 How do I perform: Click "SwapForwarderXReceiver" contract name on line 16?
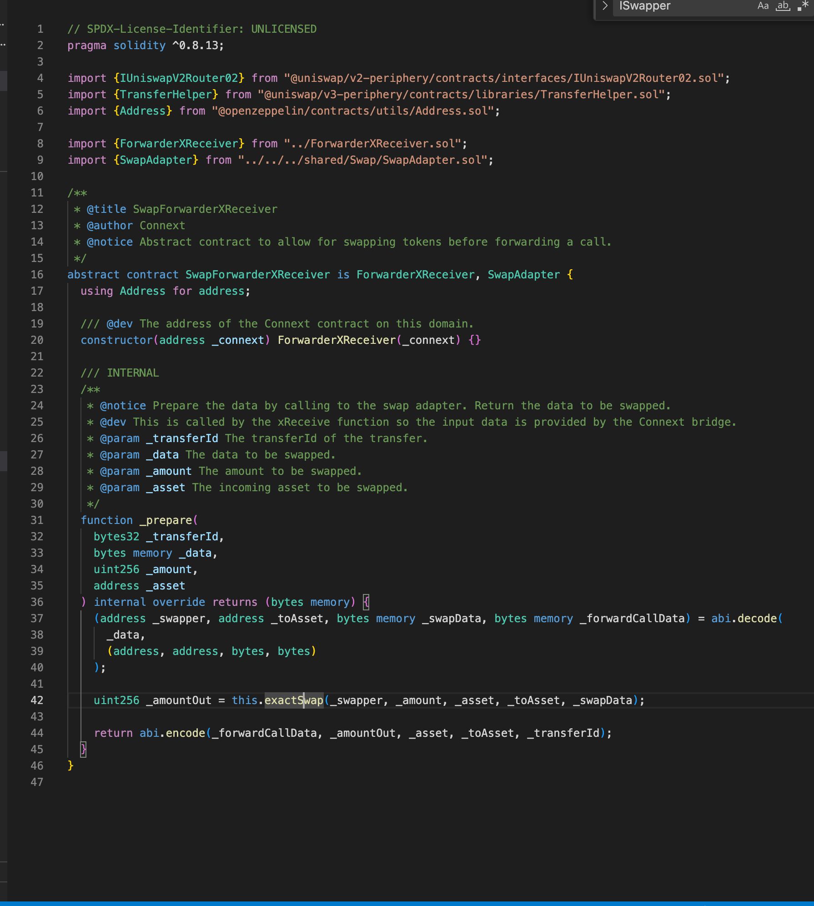click(258, 275)
